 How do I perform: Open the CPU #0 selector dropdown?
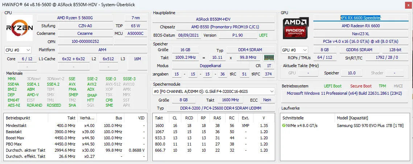tap(18, 50)
